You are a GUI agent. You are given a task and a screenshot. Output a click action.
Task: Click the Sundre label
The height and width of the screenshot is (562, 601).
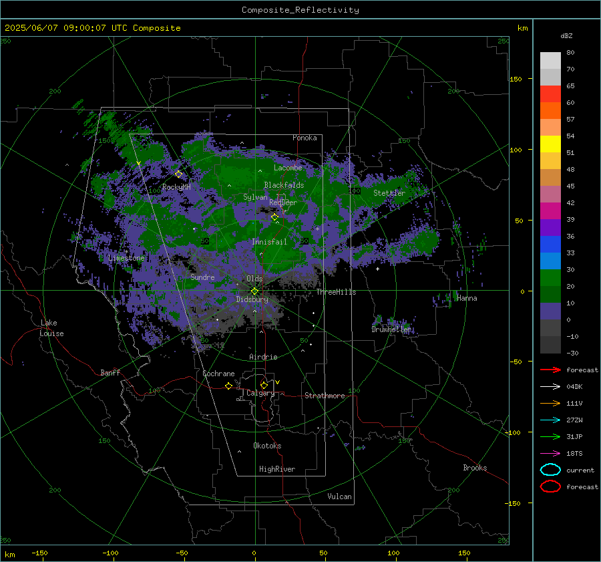coord(202,277)
